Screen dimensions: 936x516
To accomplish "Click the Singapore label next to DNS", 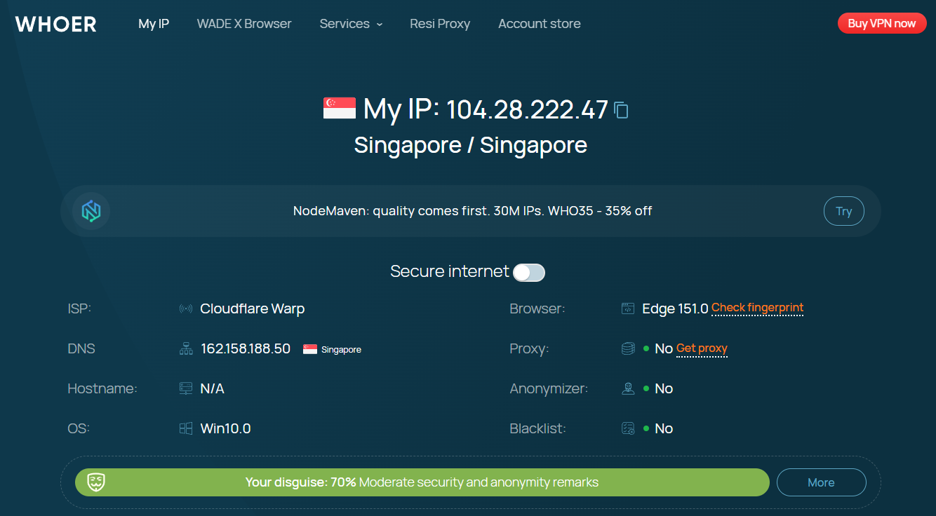I will [x=342, y=349].
